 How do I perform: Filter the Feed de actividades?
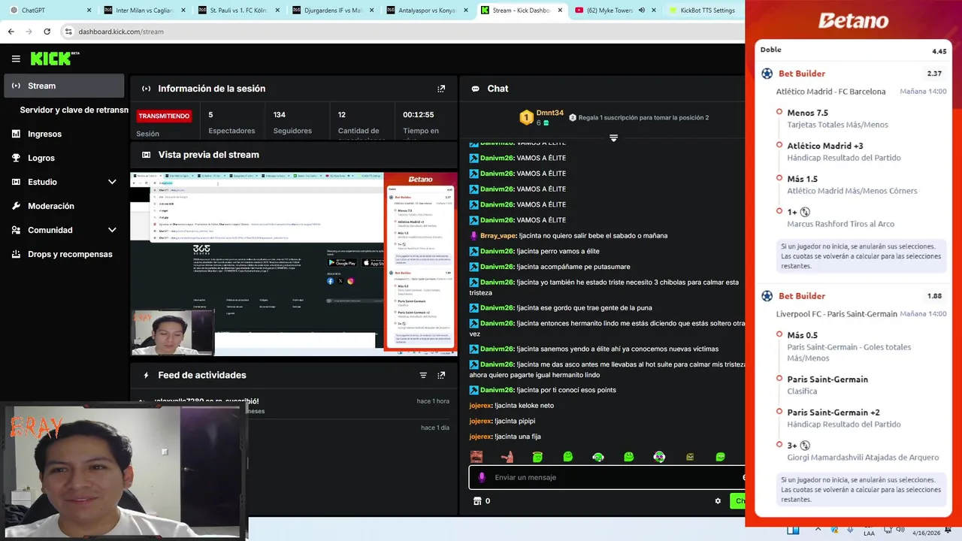tap(423, 375)
